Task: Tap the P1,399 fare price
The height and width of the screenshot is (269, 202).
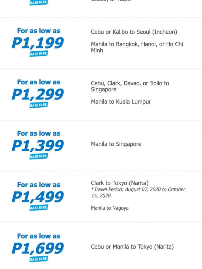Action: 38,146
